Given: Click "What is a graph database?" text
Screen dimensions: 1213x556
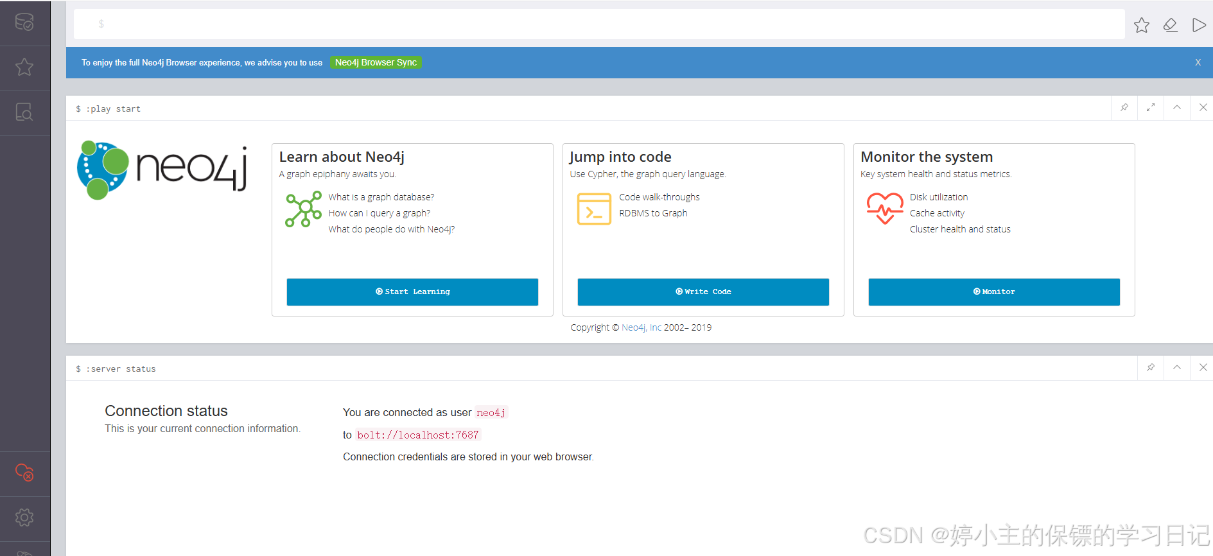Looking at the screenshot, I should (381, 197).
